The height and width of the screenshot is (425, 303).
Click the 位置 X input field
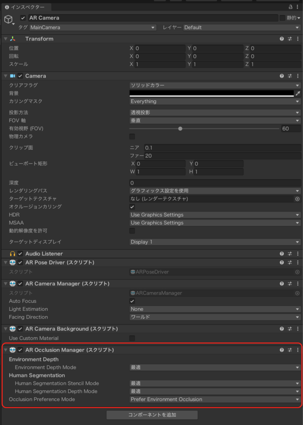pyautogui.click(x=160, y=48)
